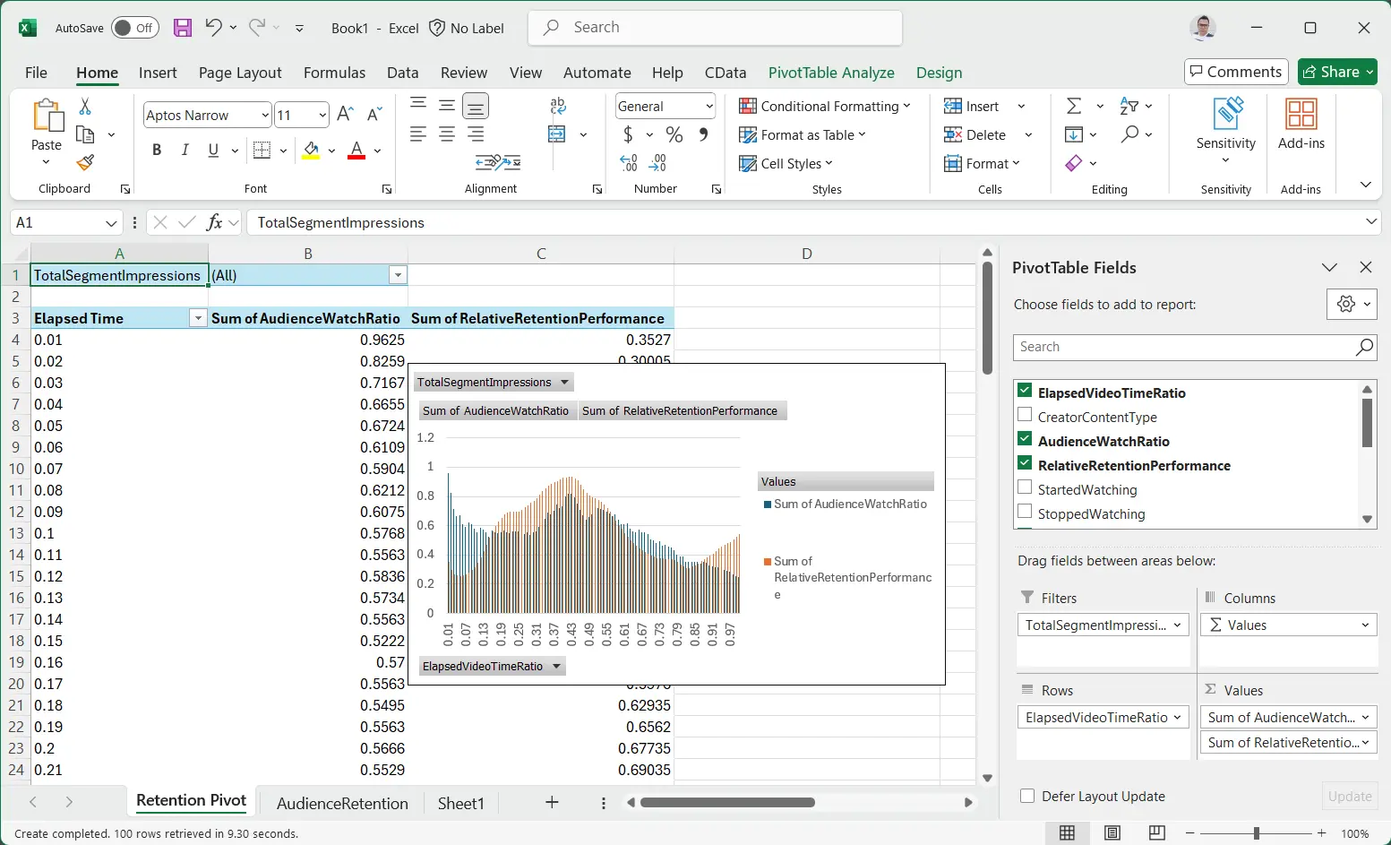Toggle AutoSave switch
Screen dimensions: 1391x845
[x=135, y=28]
